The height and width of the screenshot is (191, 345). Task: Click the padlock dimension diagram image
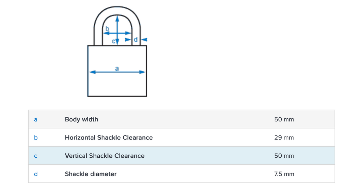(x=117, y=52)
